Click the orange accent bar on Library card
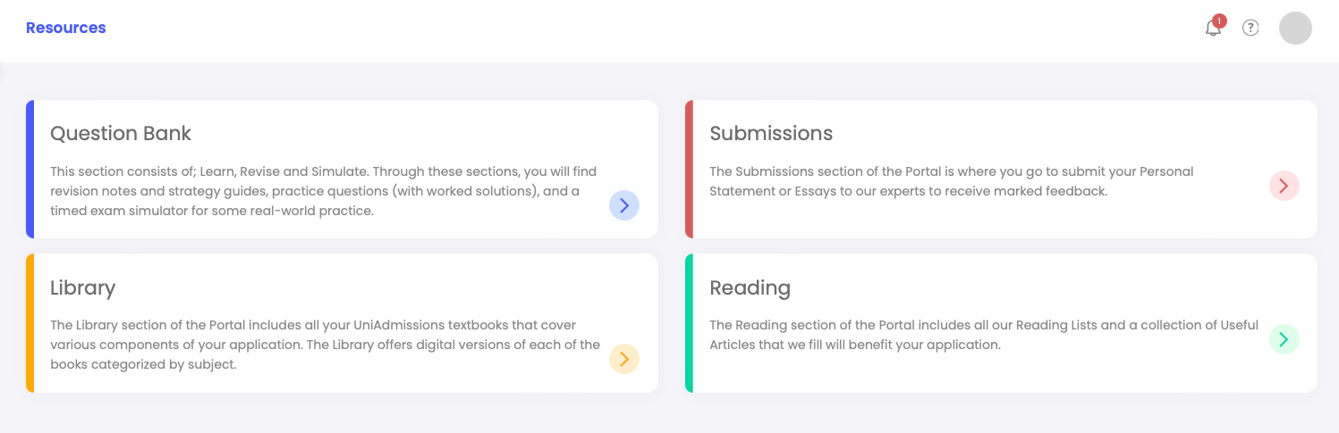 coord(30,323)
